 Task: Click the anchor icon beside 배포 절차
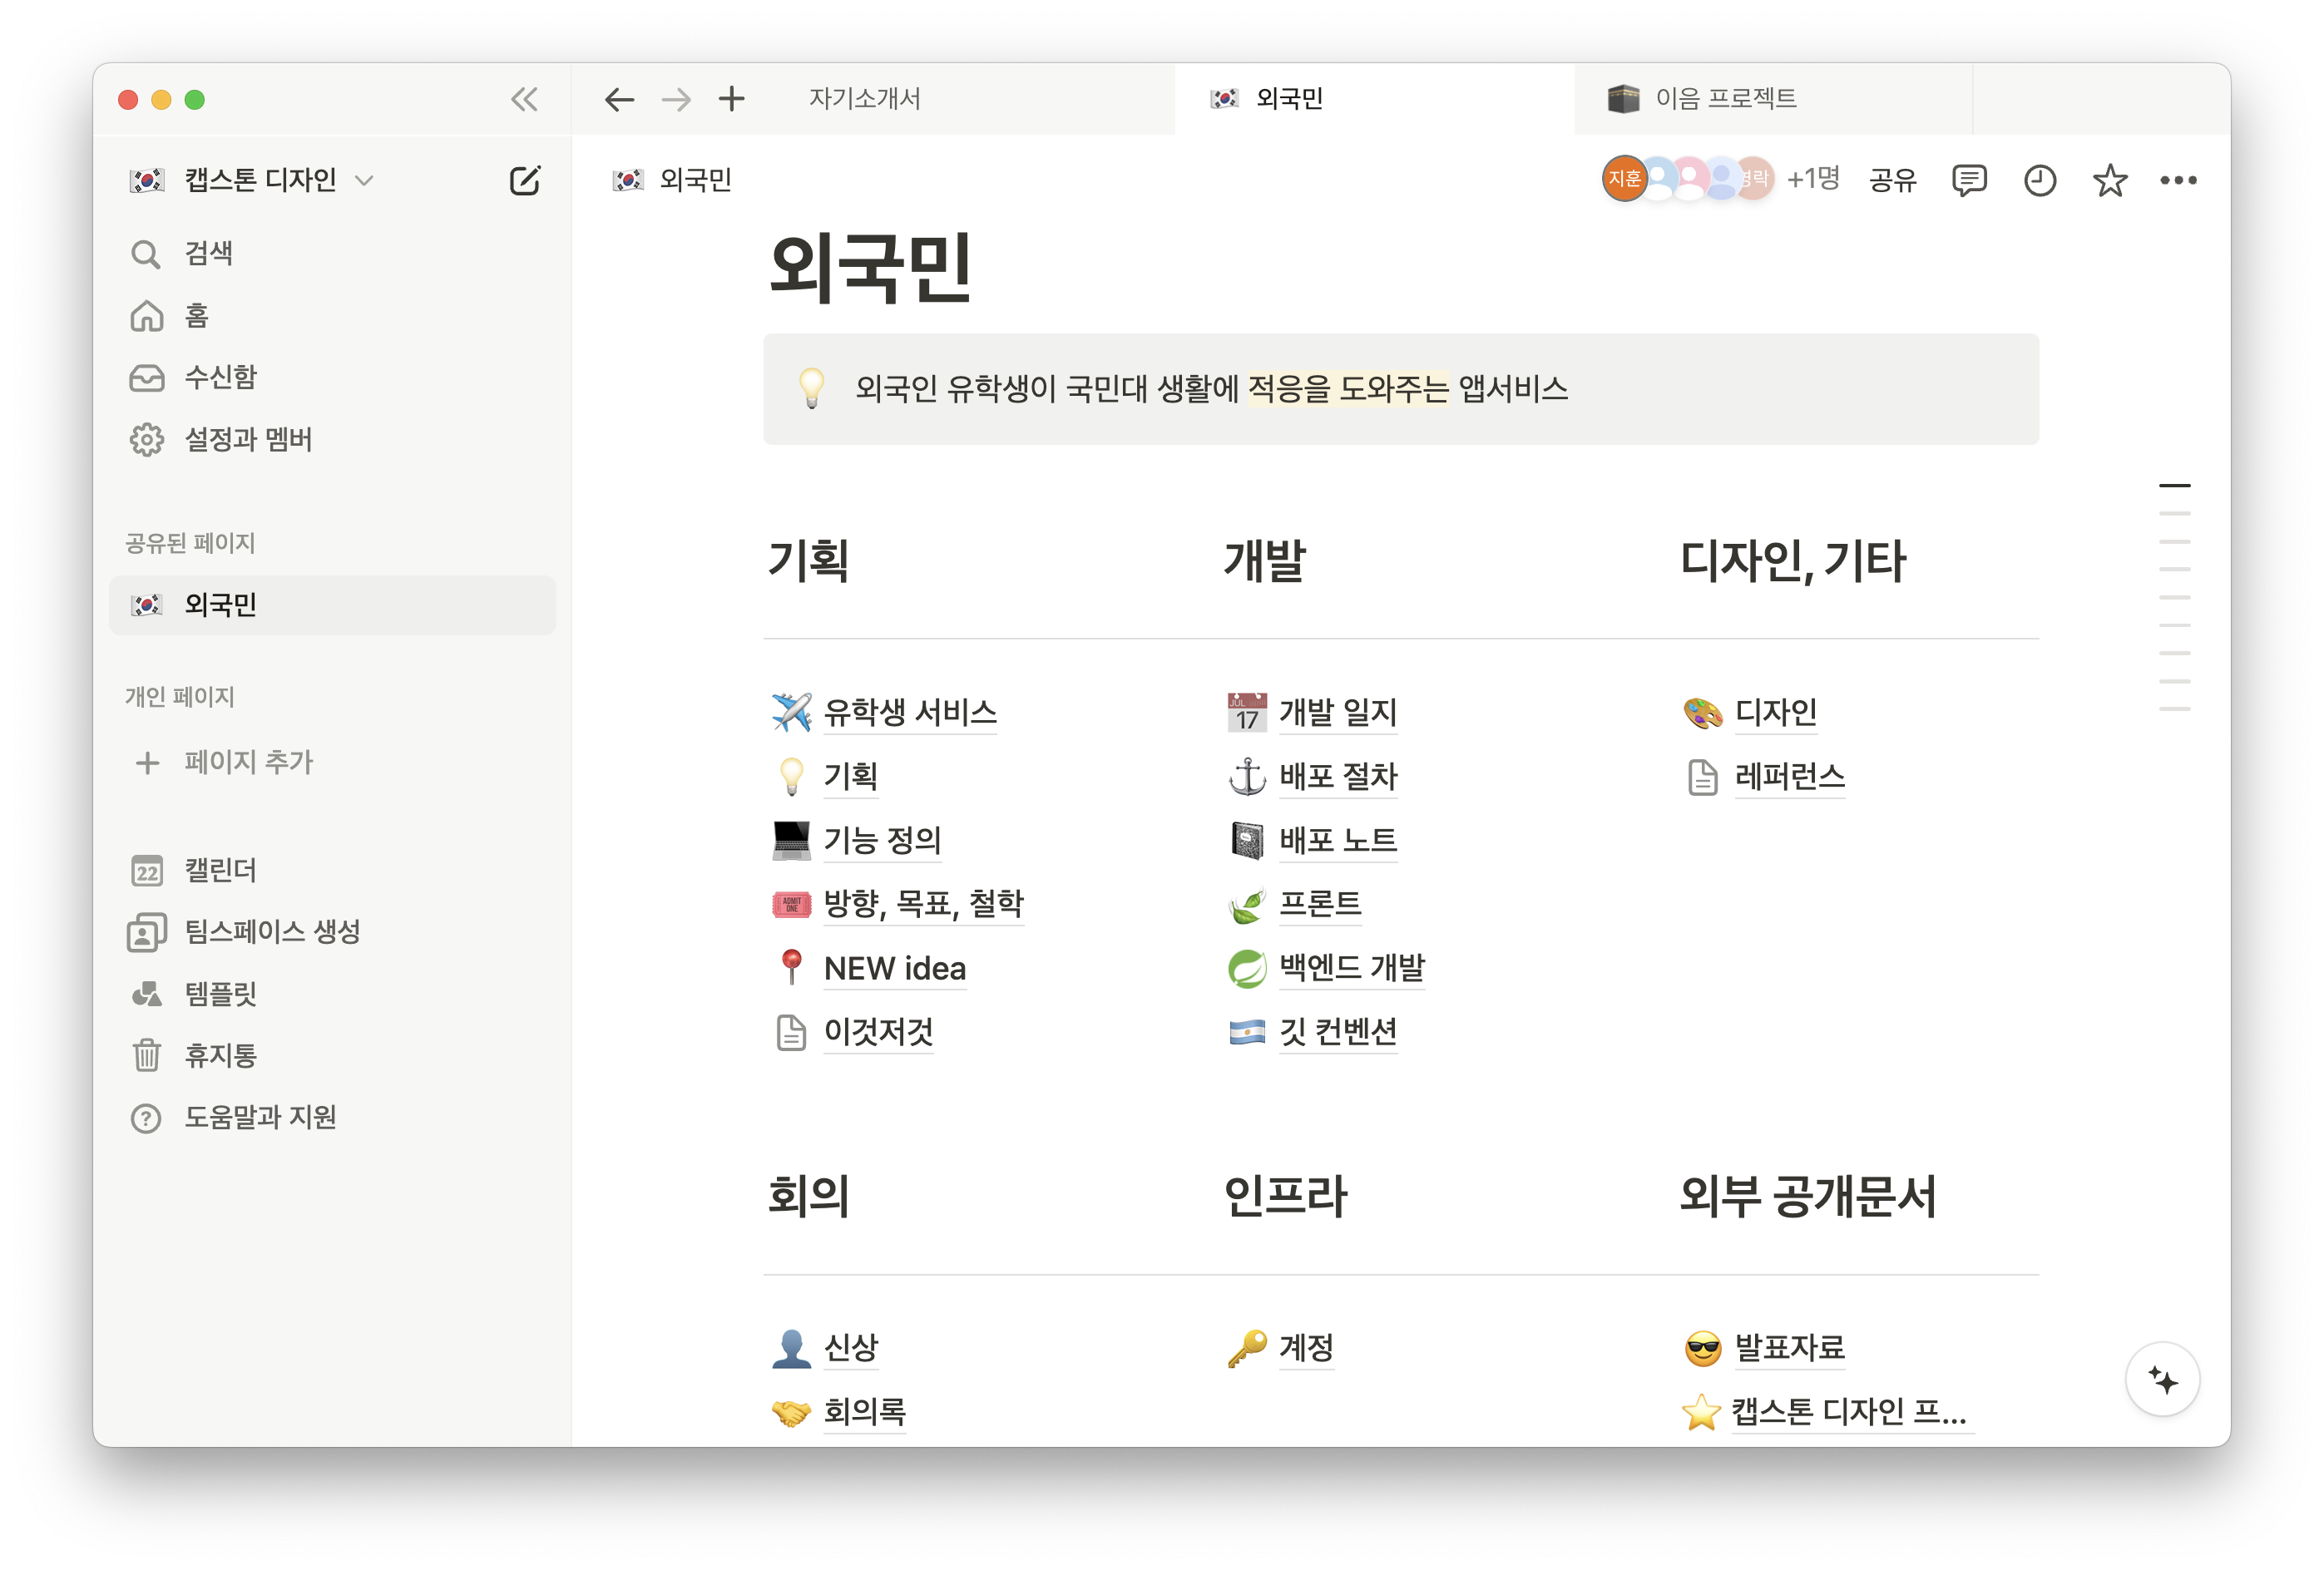click(1247, 776)
